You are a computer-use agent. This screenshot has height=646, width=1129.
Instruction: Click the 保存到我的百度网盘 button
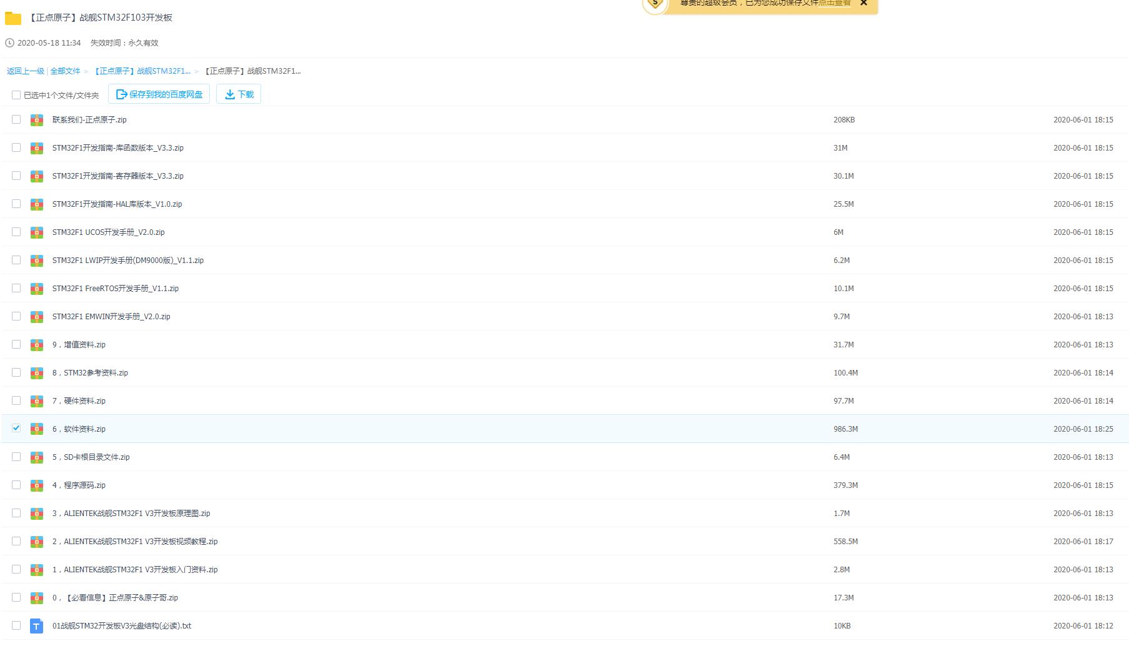coord(159,94)
